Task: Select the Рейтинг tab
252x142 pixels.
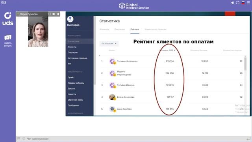Action: click(x=135, y=29)
